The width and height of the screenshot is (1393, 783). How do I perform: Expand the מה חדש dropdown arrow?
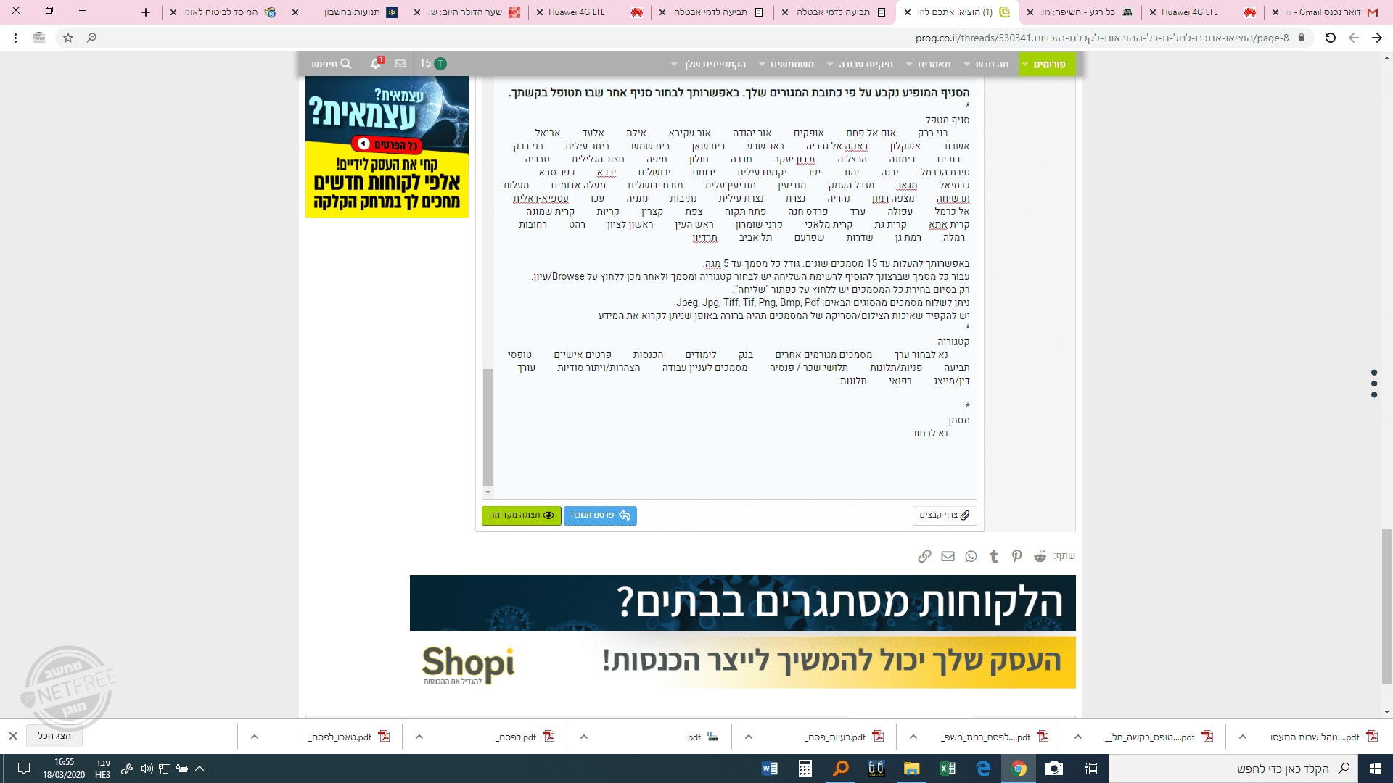967,65
